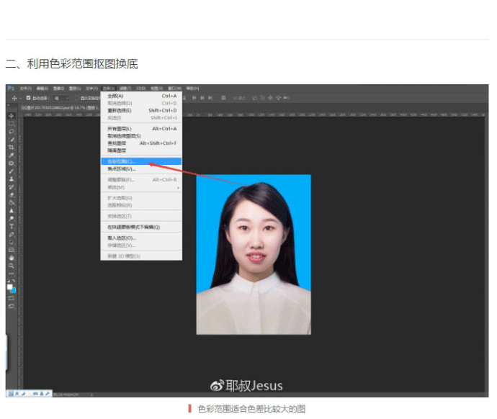Choose Load Selection (O)... menu item
The width and height of the screenshot is (497, 419).
click(141, 238)
